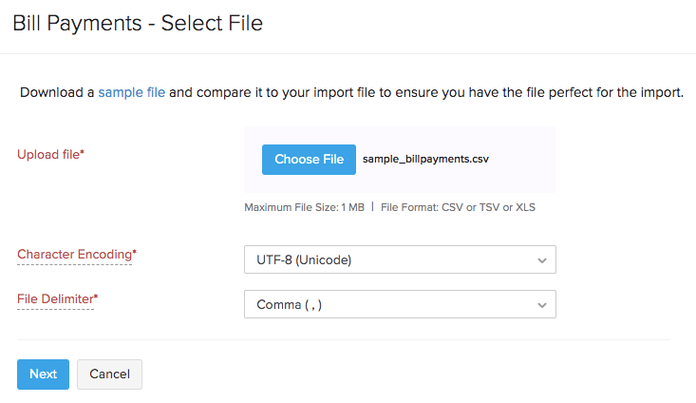Click the File Format: CSV or TSV or XLS note
Screen dimensions: 696x403
(458, 207)
